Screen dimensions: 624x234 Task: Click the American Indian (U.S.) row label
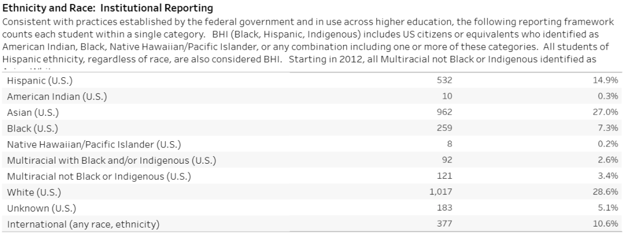pos(57,97)
